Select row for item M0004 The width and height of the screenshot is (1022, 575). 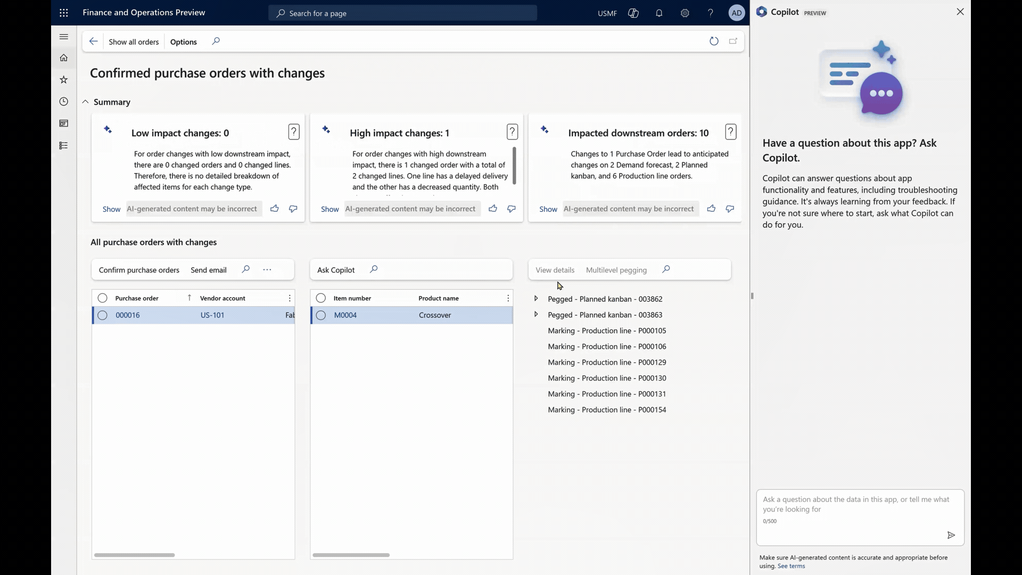tap(321, 315)
